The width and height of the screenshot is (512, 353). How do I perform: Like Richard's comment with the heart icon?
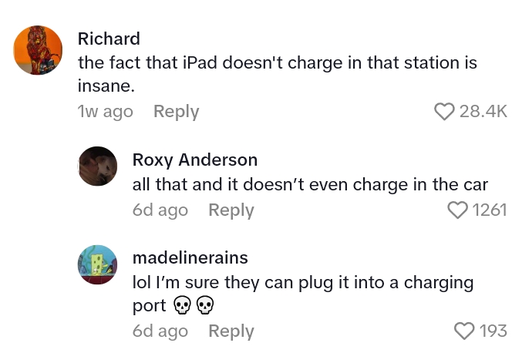point(444,112)
